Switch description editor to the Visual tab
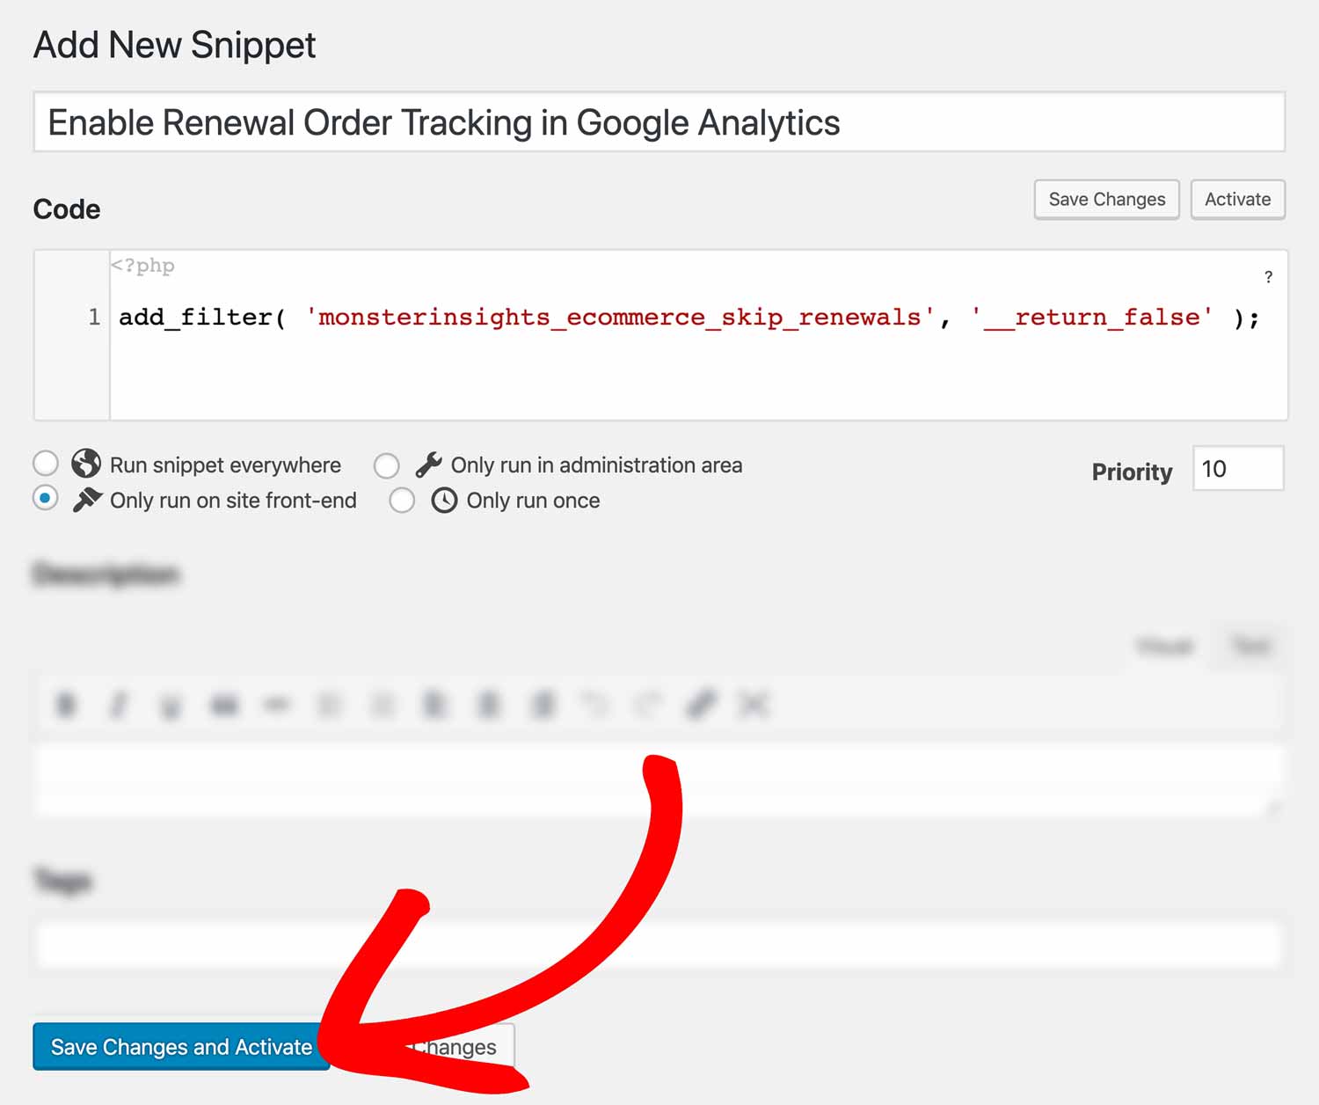The height and width of the screenshot is (1105, 1319). (x=1164, y=647)
